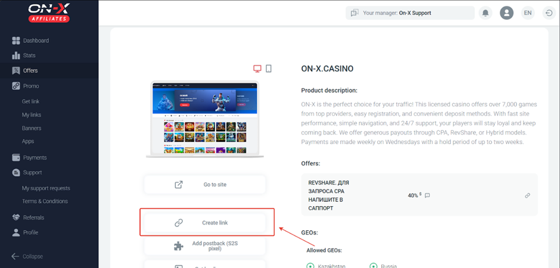Select the Kazakhstan GEO radio indicator

click(x=309, y=266)
